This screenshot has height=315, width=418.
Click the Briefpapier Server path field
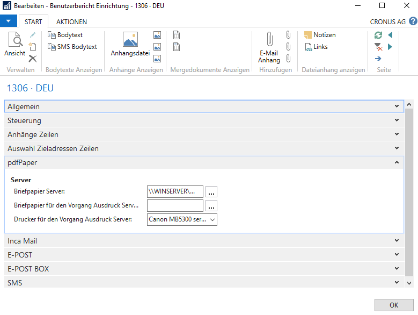coord(175,191)
